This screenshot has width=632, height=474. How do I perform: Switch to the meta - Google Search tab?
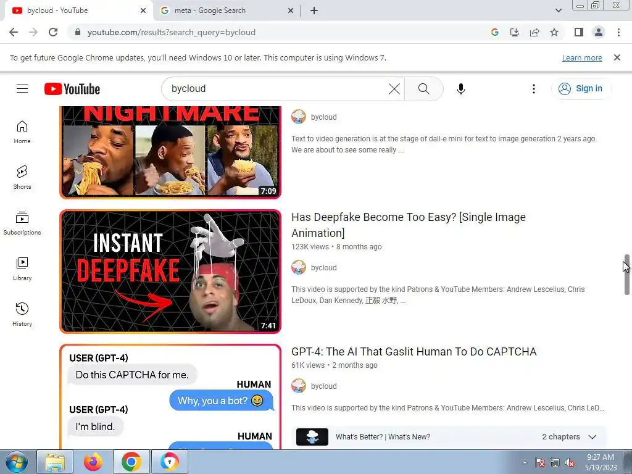pos(226,10)
